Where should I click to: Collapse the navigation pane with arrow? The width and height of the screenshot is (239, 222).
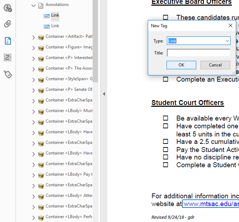tap(104, 94)
